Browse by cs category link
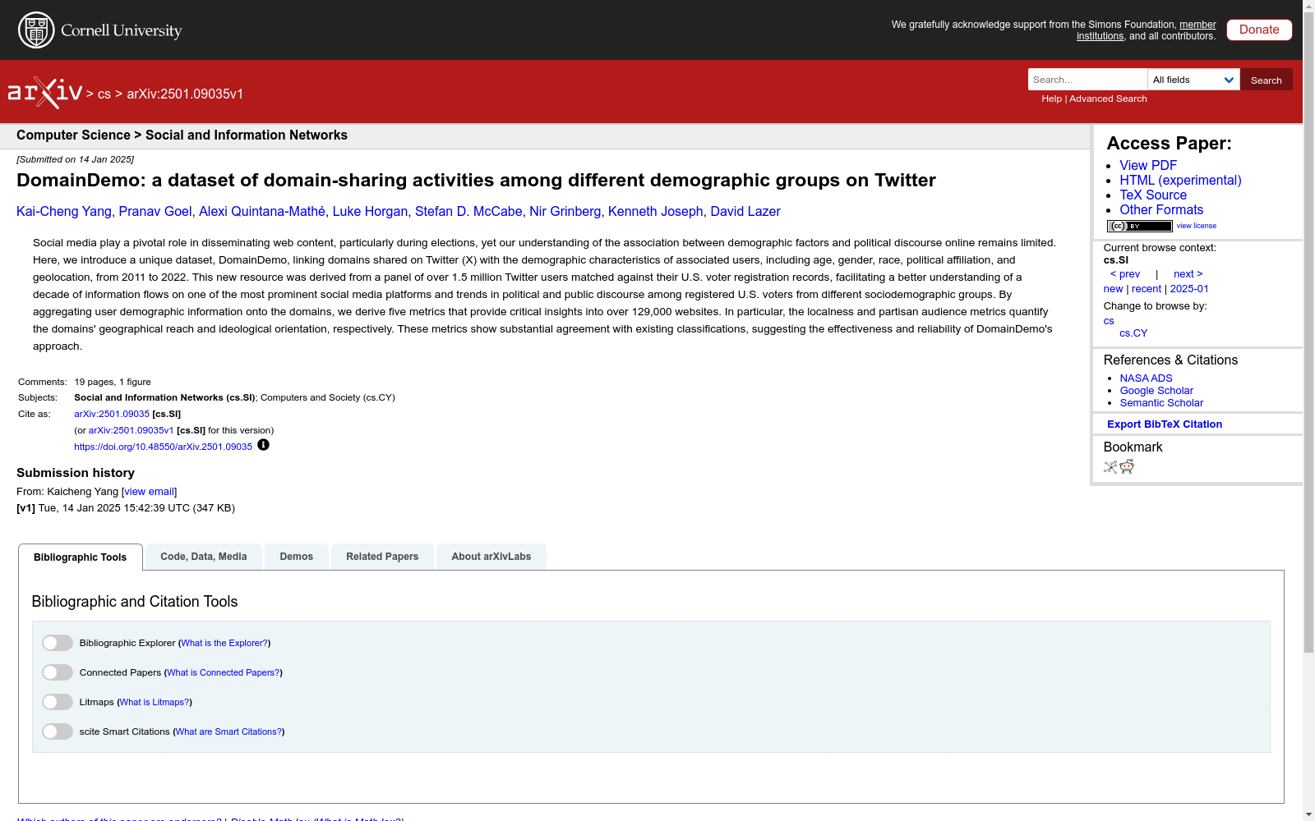The image size is (1315, 821). point(1109,321)
